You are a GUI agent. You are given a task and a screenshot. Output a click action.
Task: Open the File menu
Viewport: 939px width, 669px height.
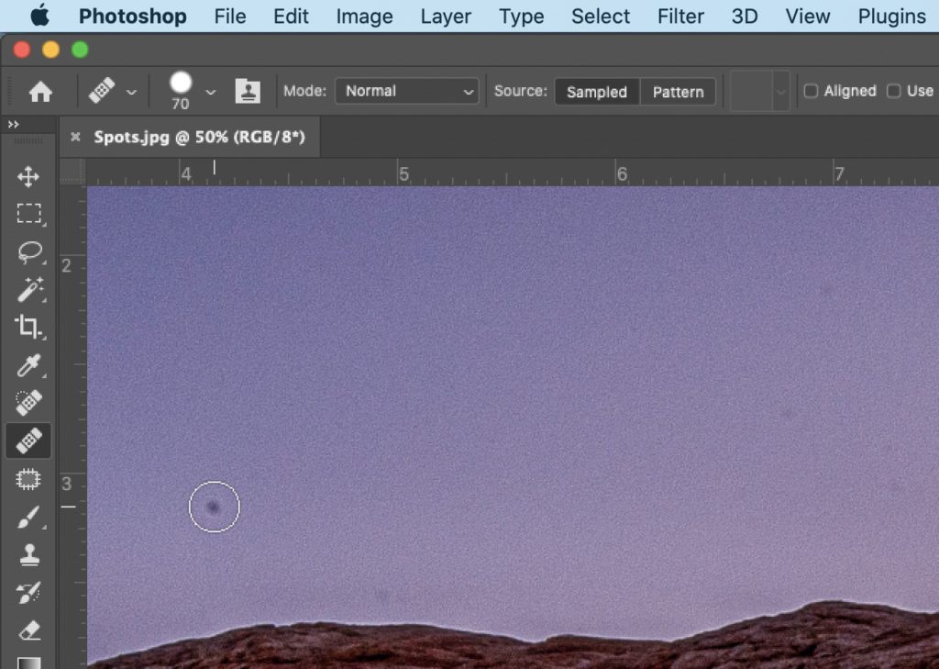(x=230, y=17)
